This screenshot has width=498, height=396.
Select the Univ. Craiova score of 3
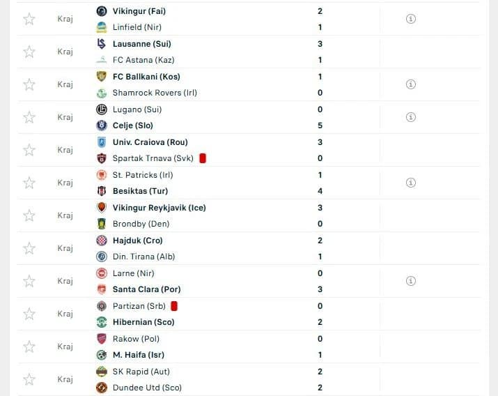(x=320, y=142)
